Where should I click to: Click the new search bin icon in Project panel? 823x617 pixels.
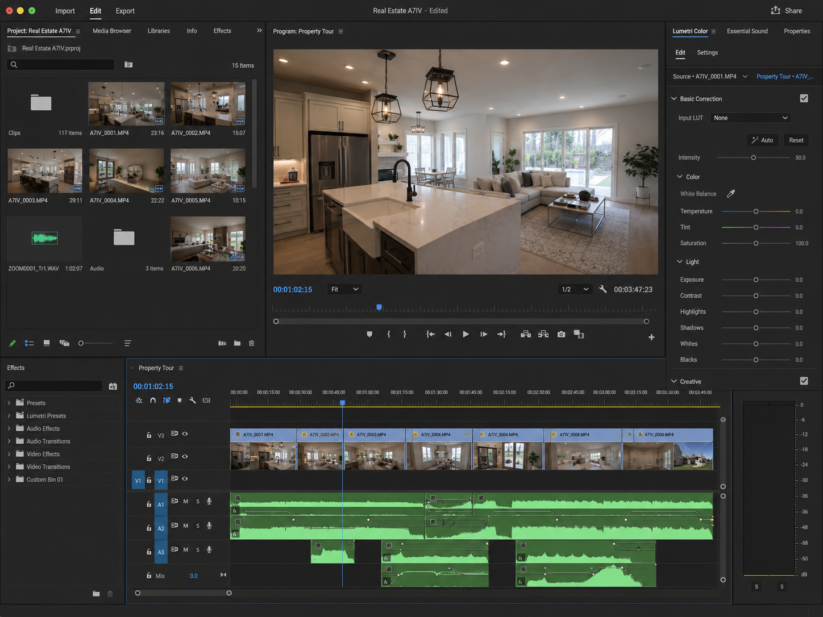pos(128,65)
